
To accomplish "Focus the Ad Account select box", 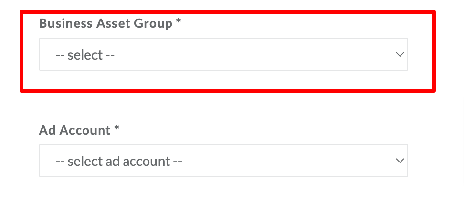I will 224,161.
